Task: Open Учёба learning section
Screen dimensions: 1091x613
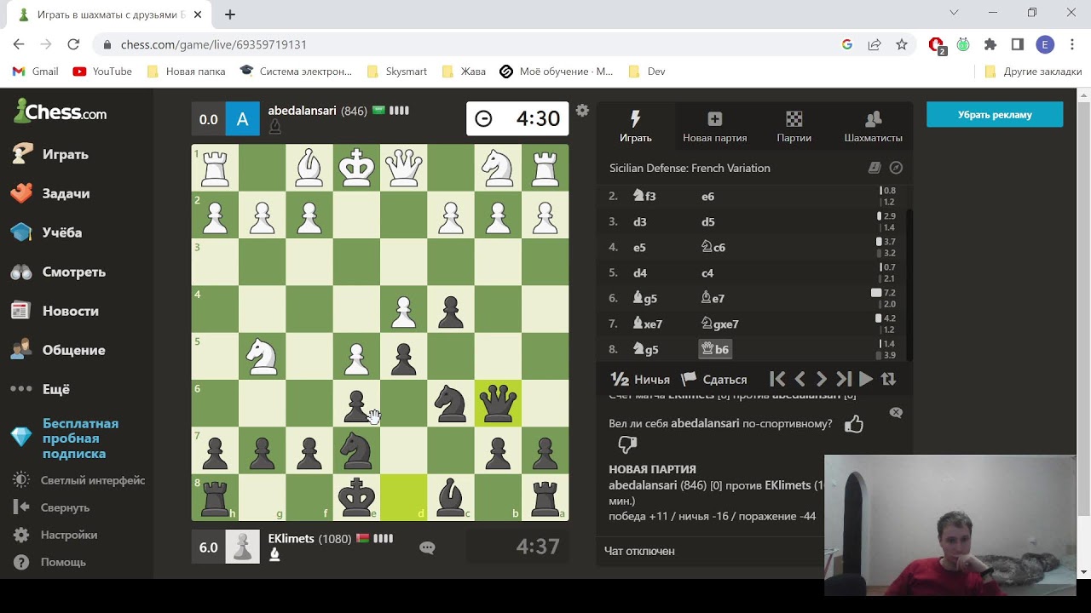Action: click(x=47, y=232)
